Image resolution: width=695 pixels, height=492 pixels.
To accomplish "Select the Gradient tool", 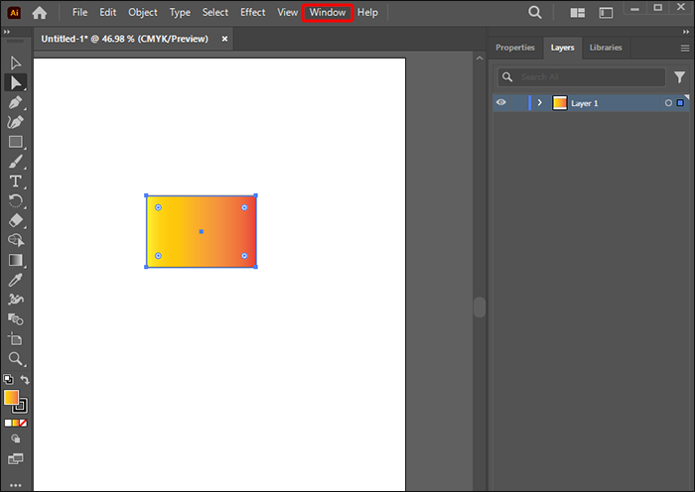I will (15, 260).
